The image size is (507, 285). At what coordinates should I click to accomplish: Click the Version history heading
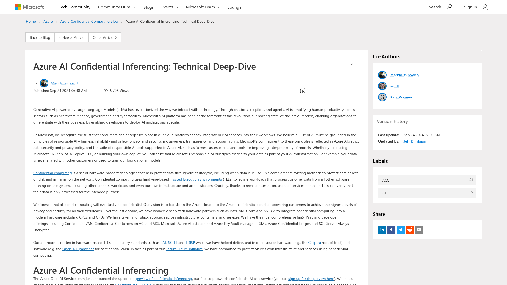[392, 121]
